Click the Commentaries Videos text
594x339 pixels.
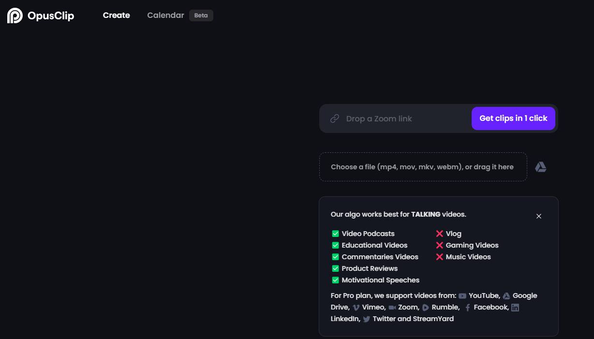click(380, 257)
